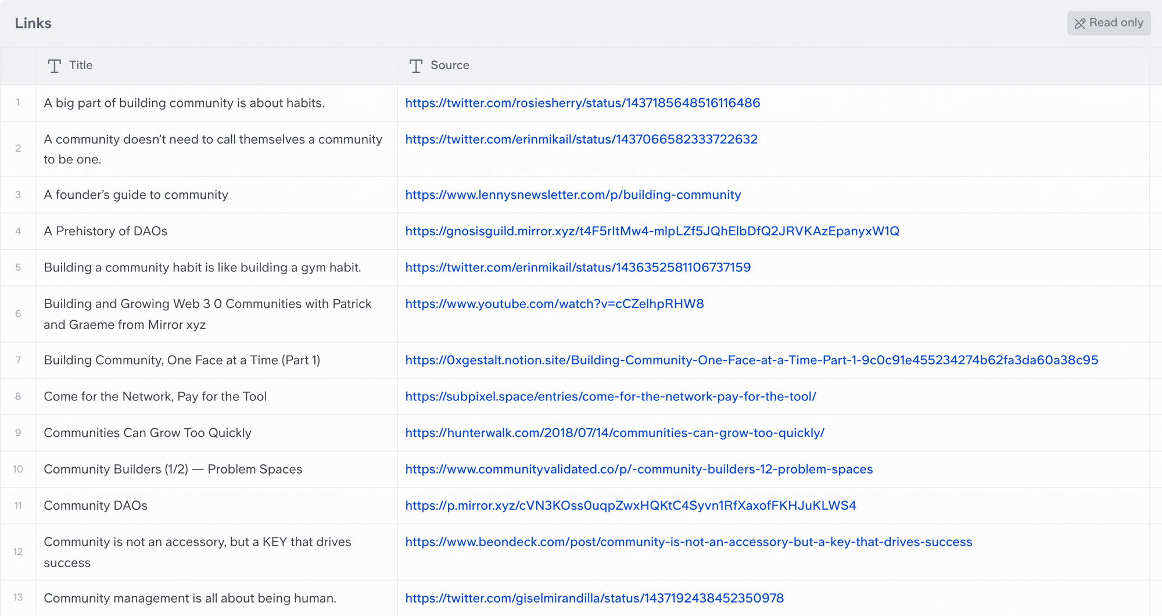The image size is (1162, 616).
Task: Open the beondeck.com post link
Action: tap(688, 542)
